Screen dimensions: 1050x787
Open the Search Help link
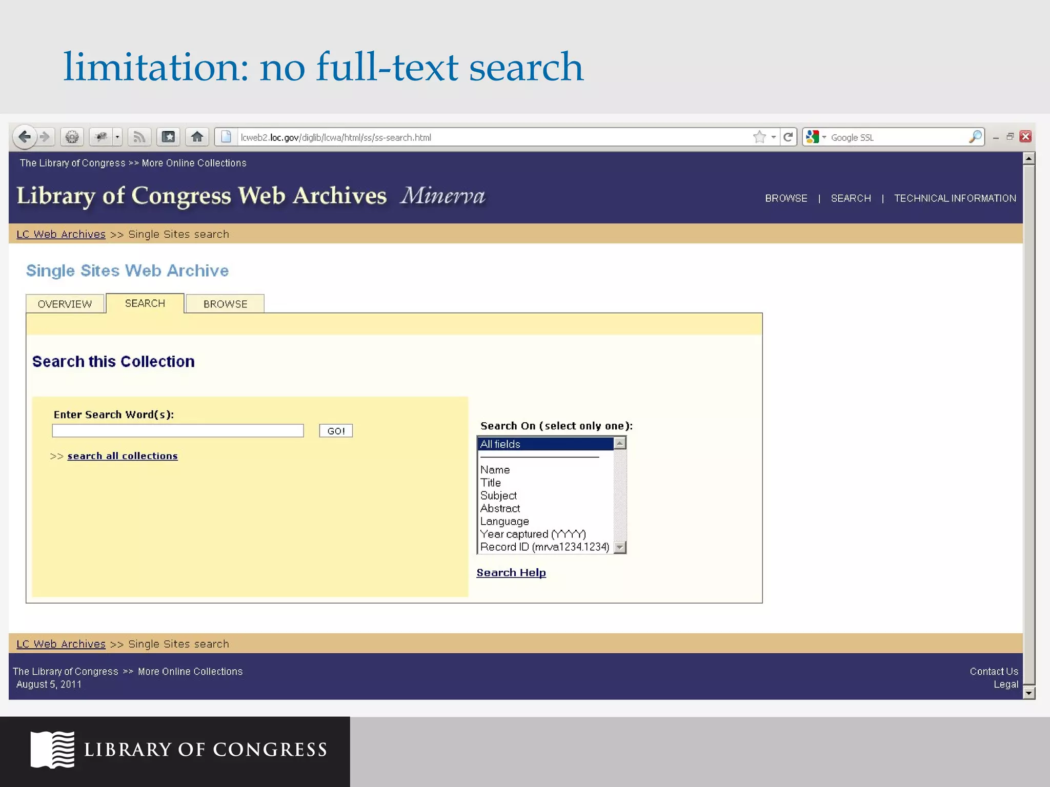(511, 573)
